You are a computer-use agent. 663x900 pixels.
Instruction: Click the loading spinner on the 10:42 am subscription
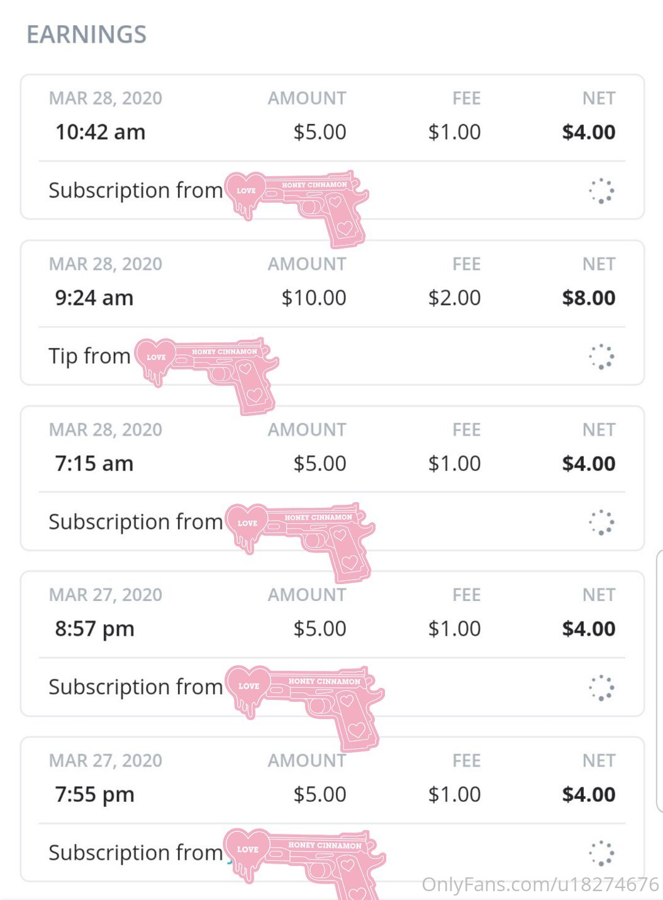(601, 191)
